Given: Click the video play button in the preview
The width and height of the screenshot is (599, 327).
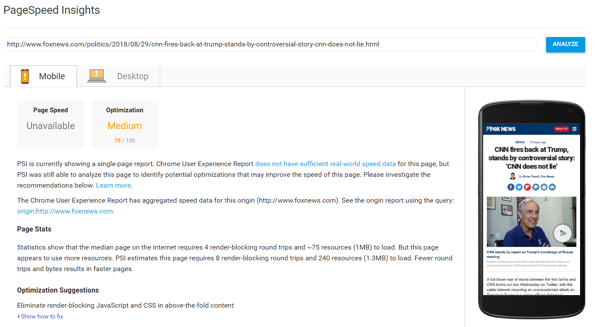Looking at the screenshot, I should click(x=562, y=234).
